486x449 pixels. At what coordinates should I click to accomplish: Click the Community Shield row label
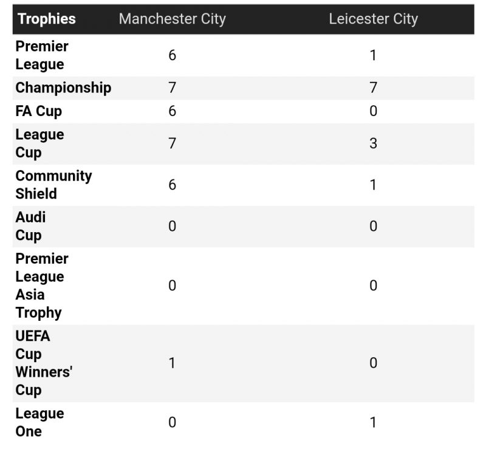click(53, 185)
